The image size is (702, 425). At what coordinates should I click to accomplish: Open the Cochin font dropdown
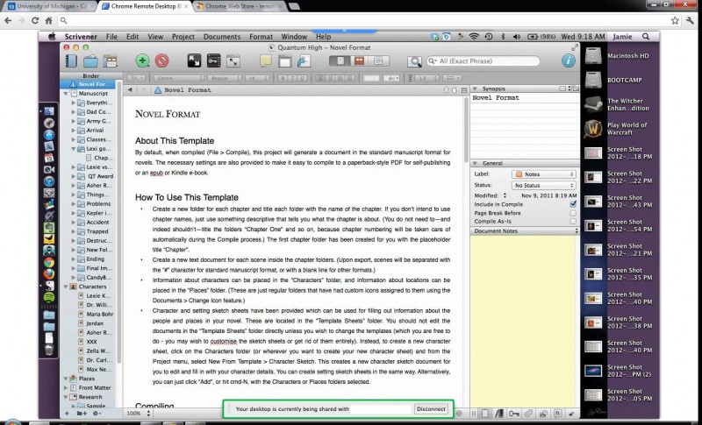point(179,78)
